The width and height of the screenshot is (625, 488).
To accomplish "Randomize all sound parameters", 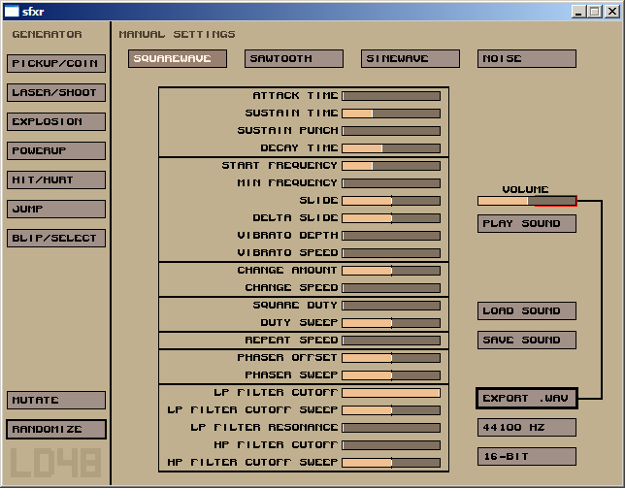I will pyautogui.click(x=56, y=430).
